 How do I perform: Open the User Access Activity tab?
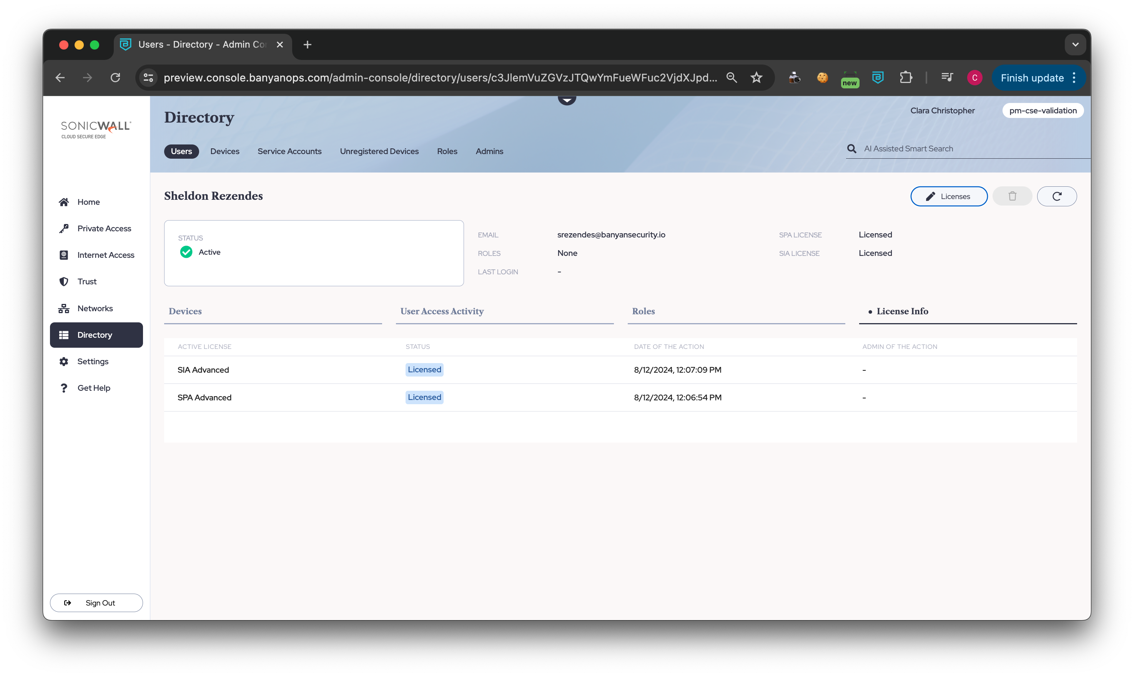coord(442,311)
